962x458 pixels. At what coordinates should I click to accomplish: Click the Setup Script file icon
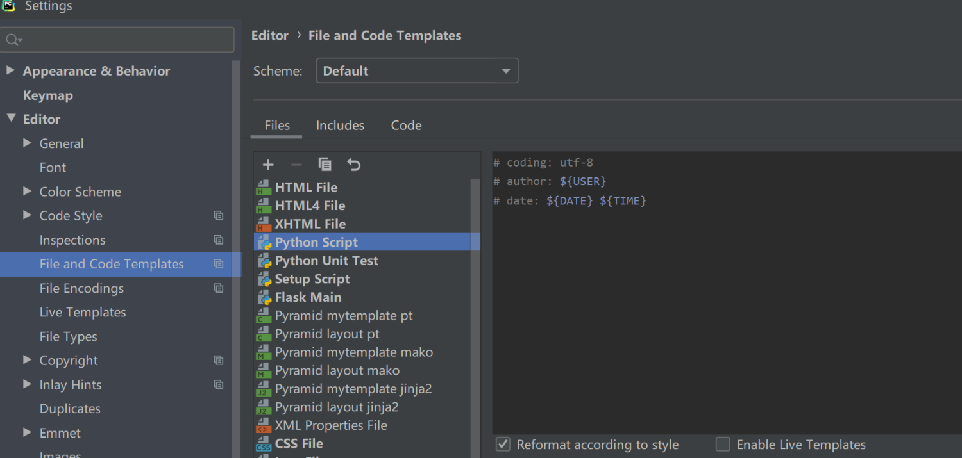coord(264,279)
